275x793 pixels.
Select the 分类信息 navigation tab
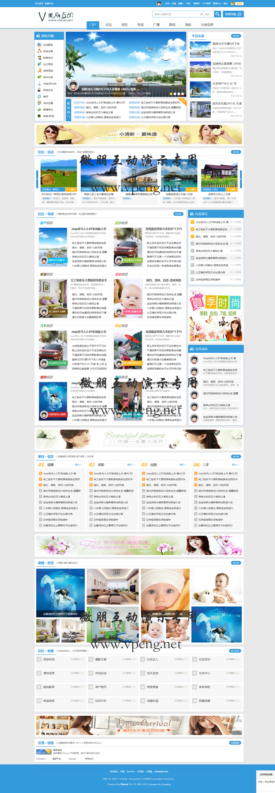(x=207, y=25)
